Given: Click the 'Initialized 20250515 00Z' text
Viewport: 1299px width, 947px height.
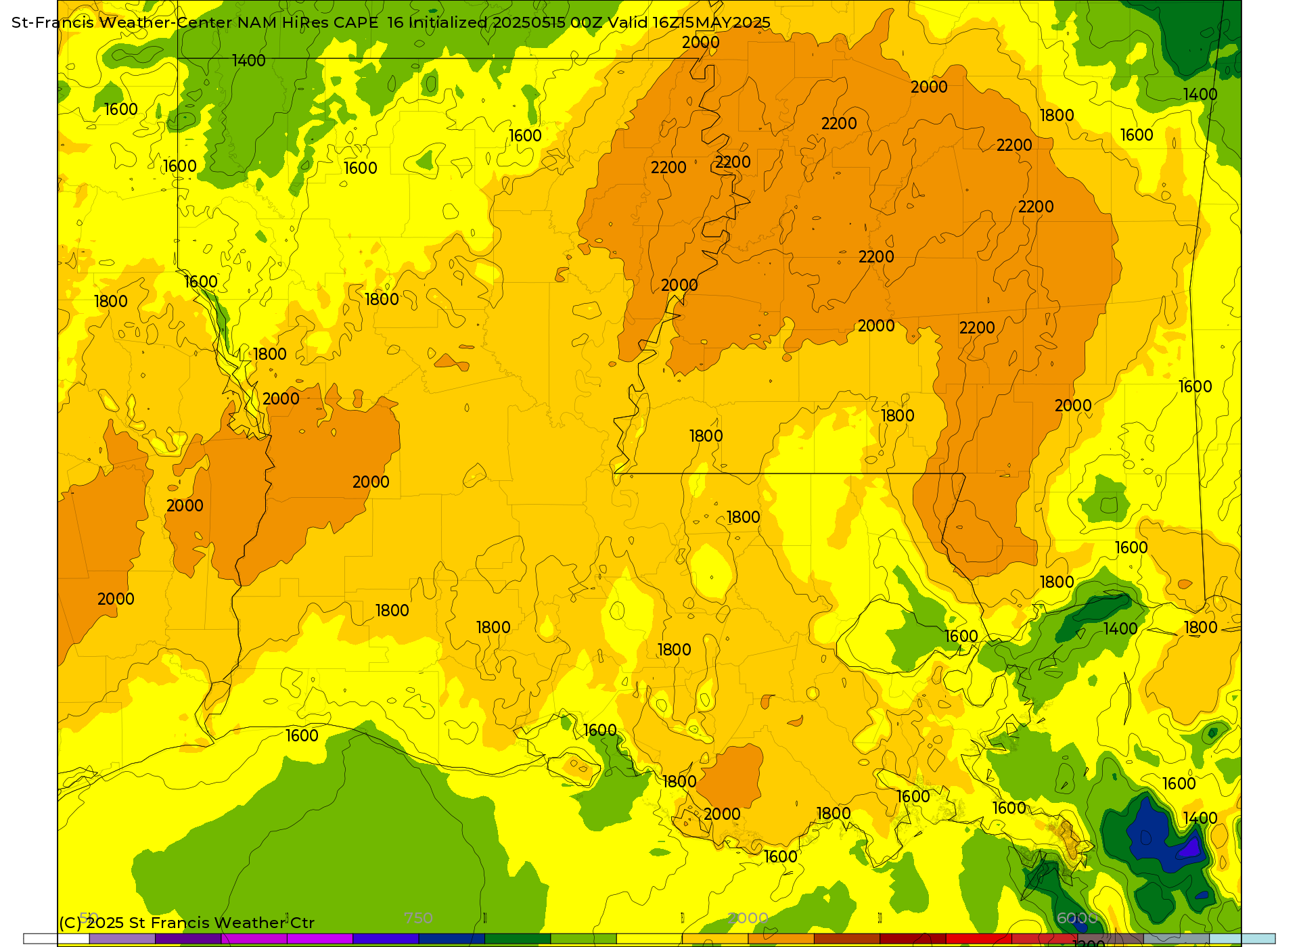Looking at the screenshot, I should (505, 22).
